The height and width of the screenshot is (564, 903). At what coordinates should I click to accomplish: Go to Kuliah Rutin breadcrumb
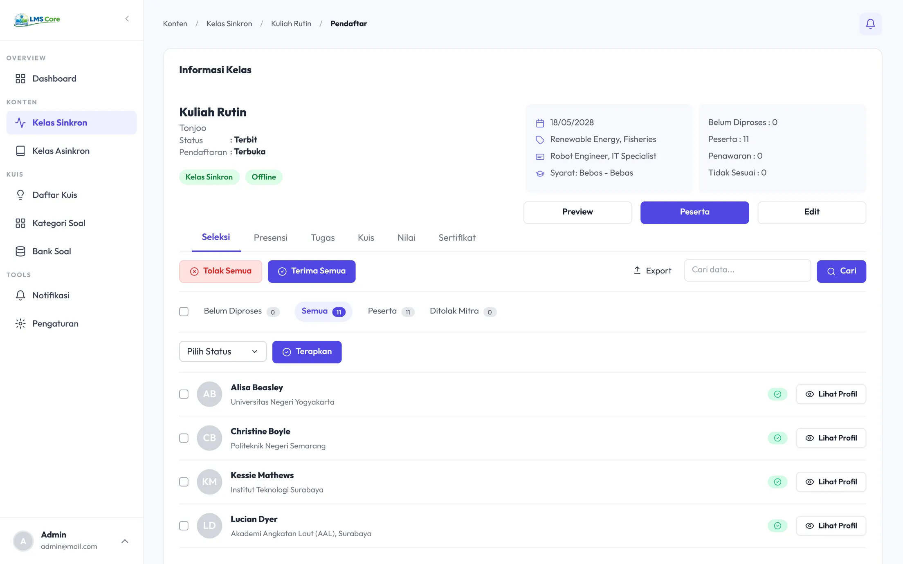click(291, 24)
